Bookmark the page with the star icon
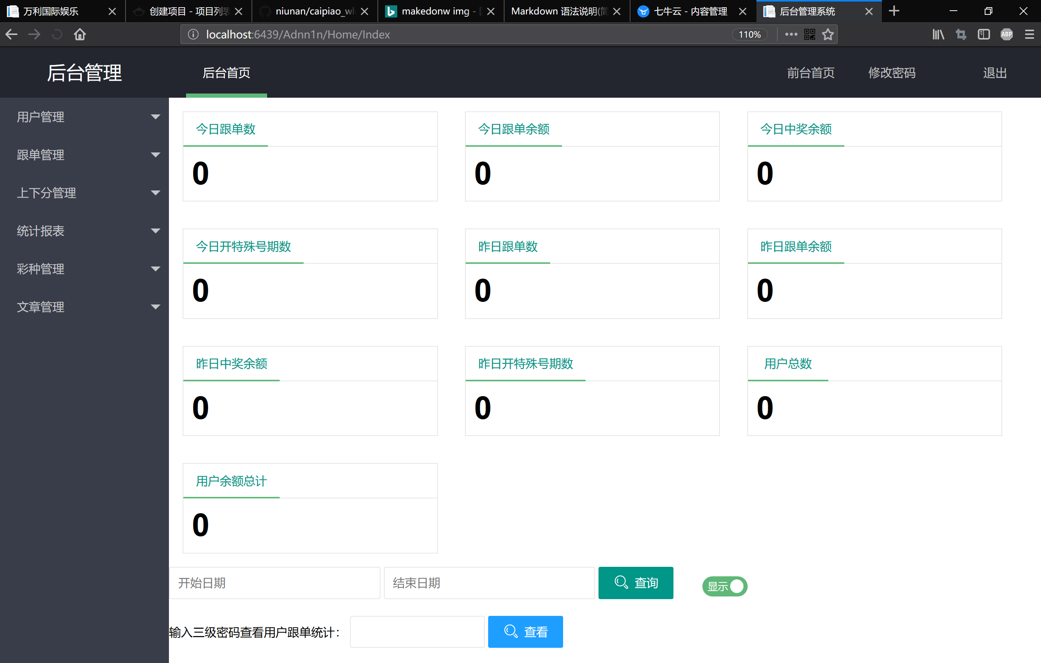The height and width of the screenshot is (663, 1041). point(828,34)
